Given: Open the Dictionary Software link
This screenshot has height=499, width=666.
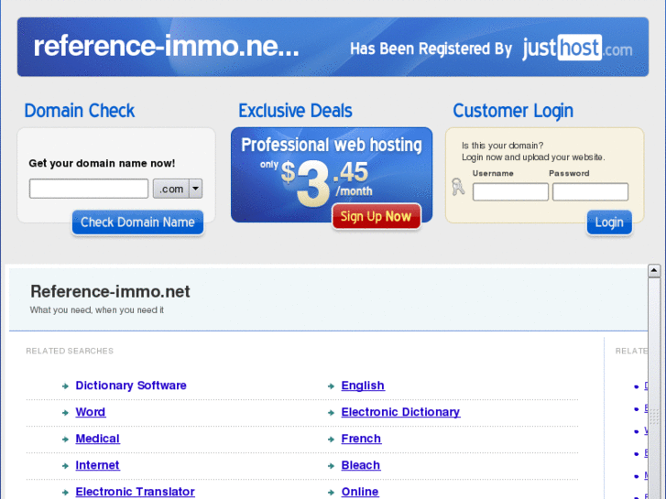Looking at the screenshot, I should point(131,385).
